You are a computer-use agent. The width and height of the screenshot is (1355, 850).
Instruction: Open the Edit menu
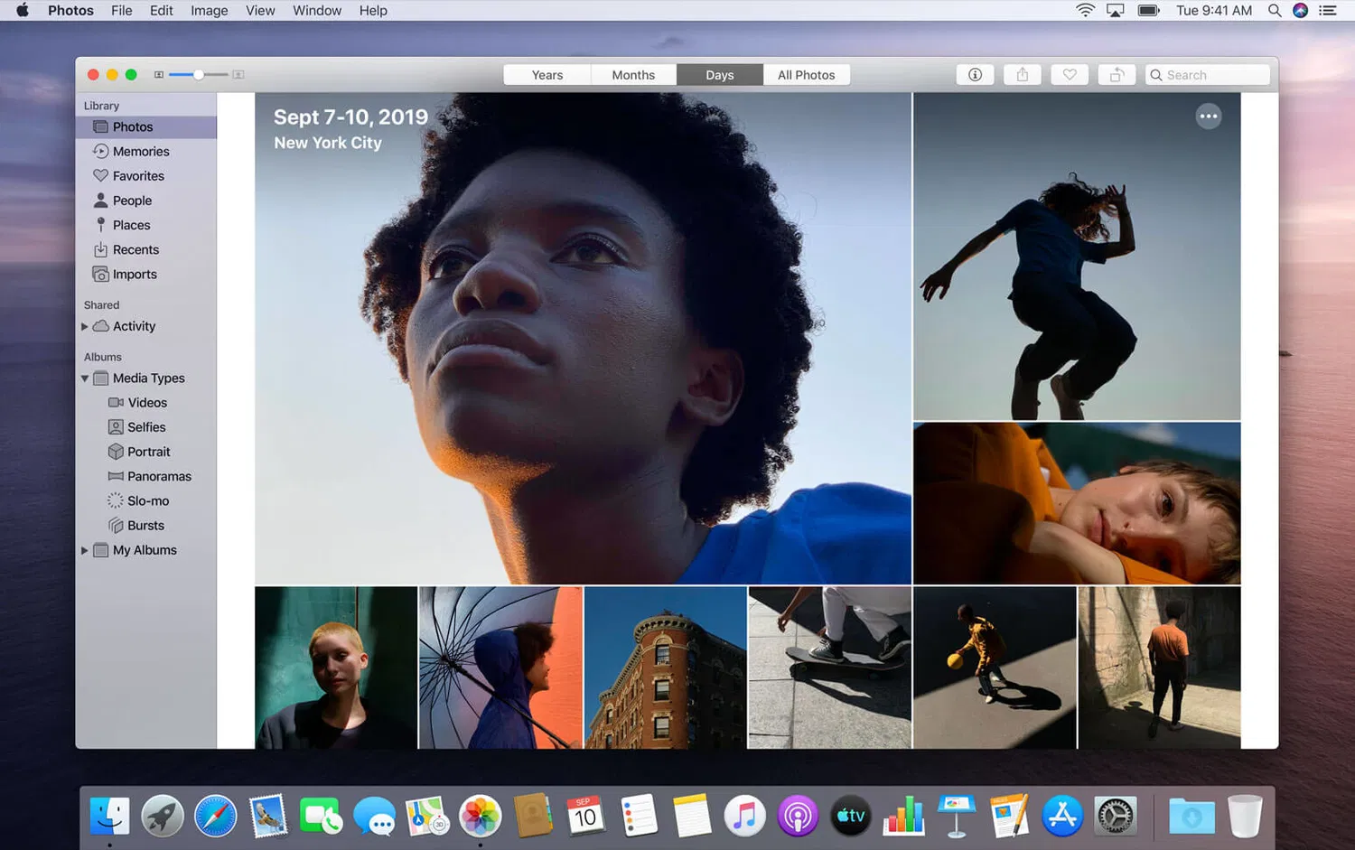(162, 11)
